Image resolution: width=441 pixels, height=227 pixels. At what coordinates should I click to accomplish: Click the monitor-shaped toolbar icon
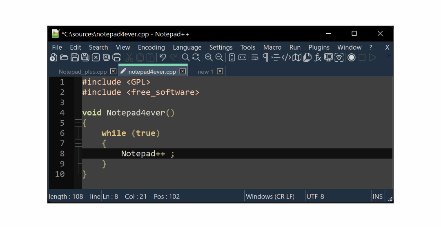(328, 57)
